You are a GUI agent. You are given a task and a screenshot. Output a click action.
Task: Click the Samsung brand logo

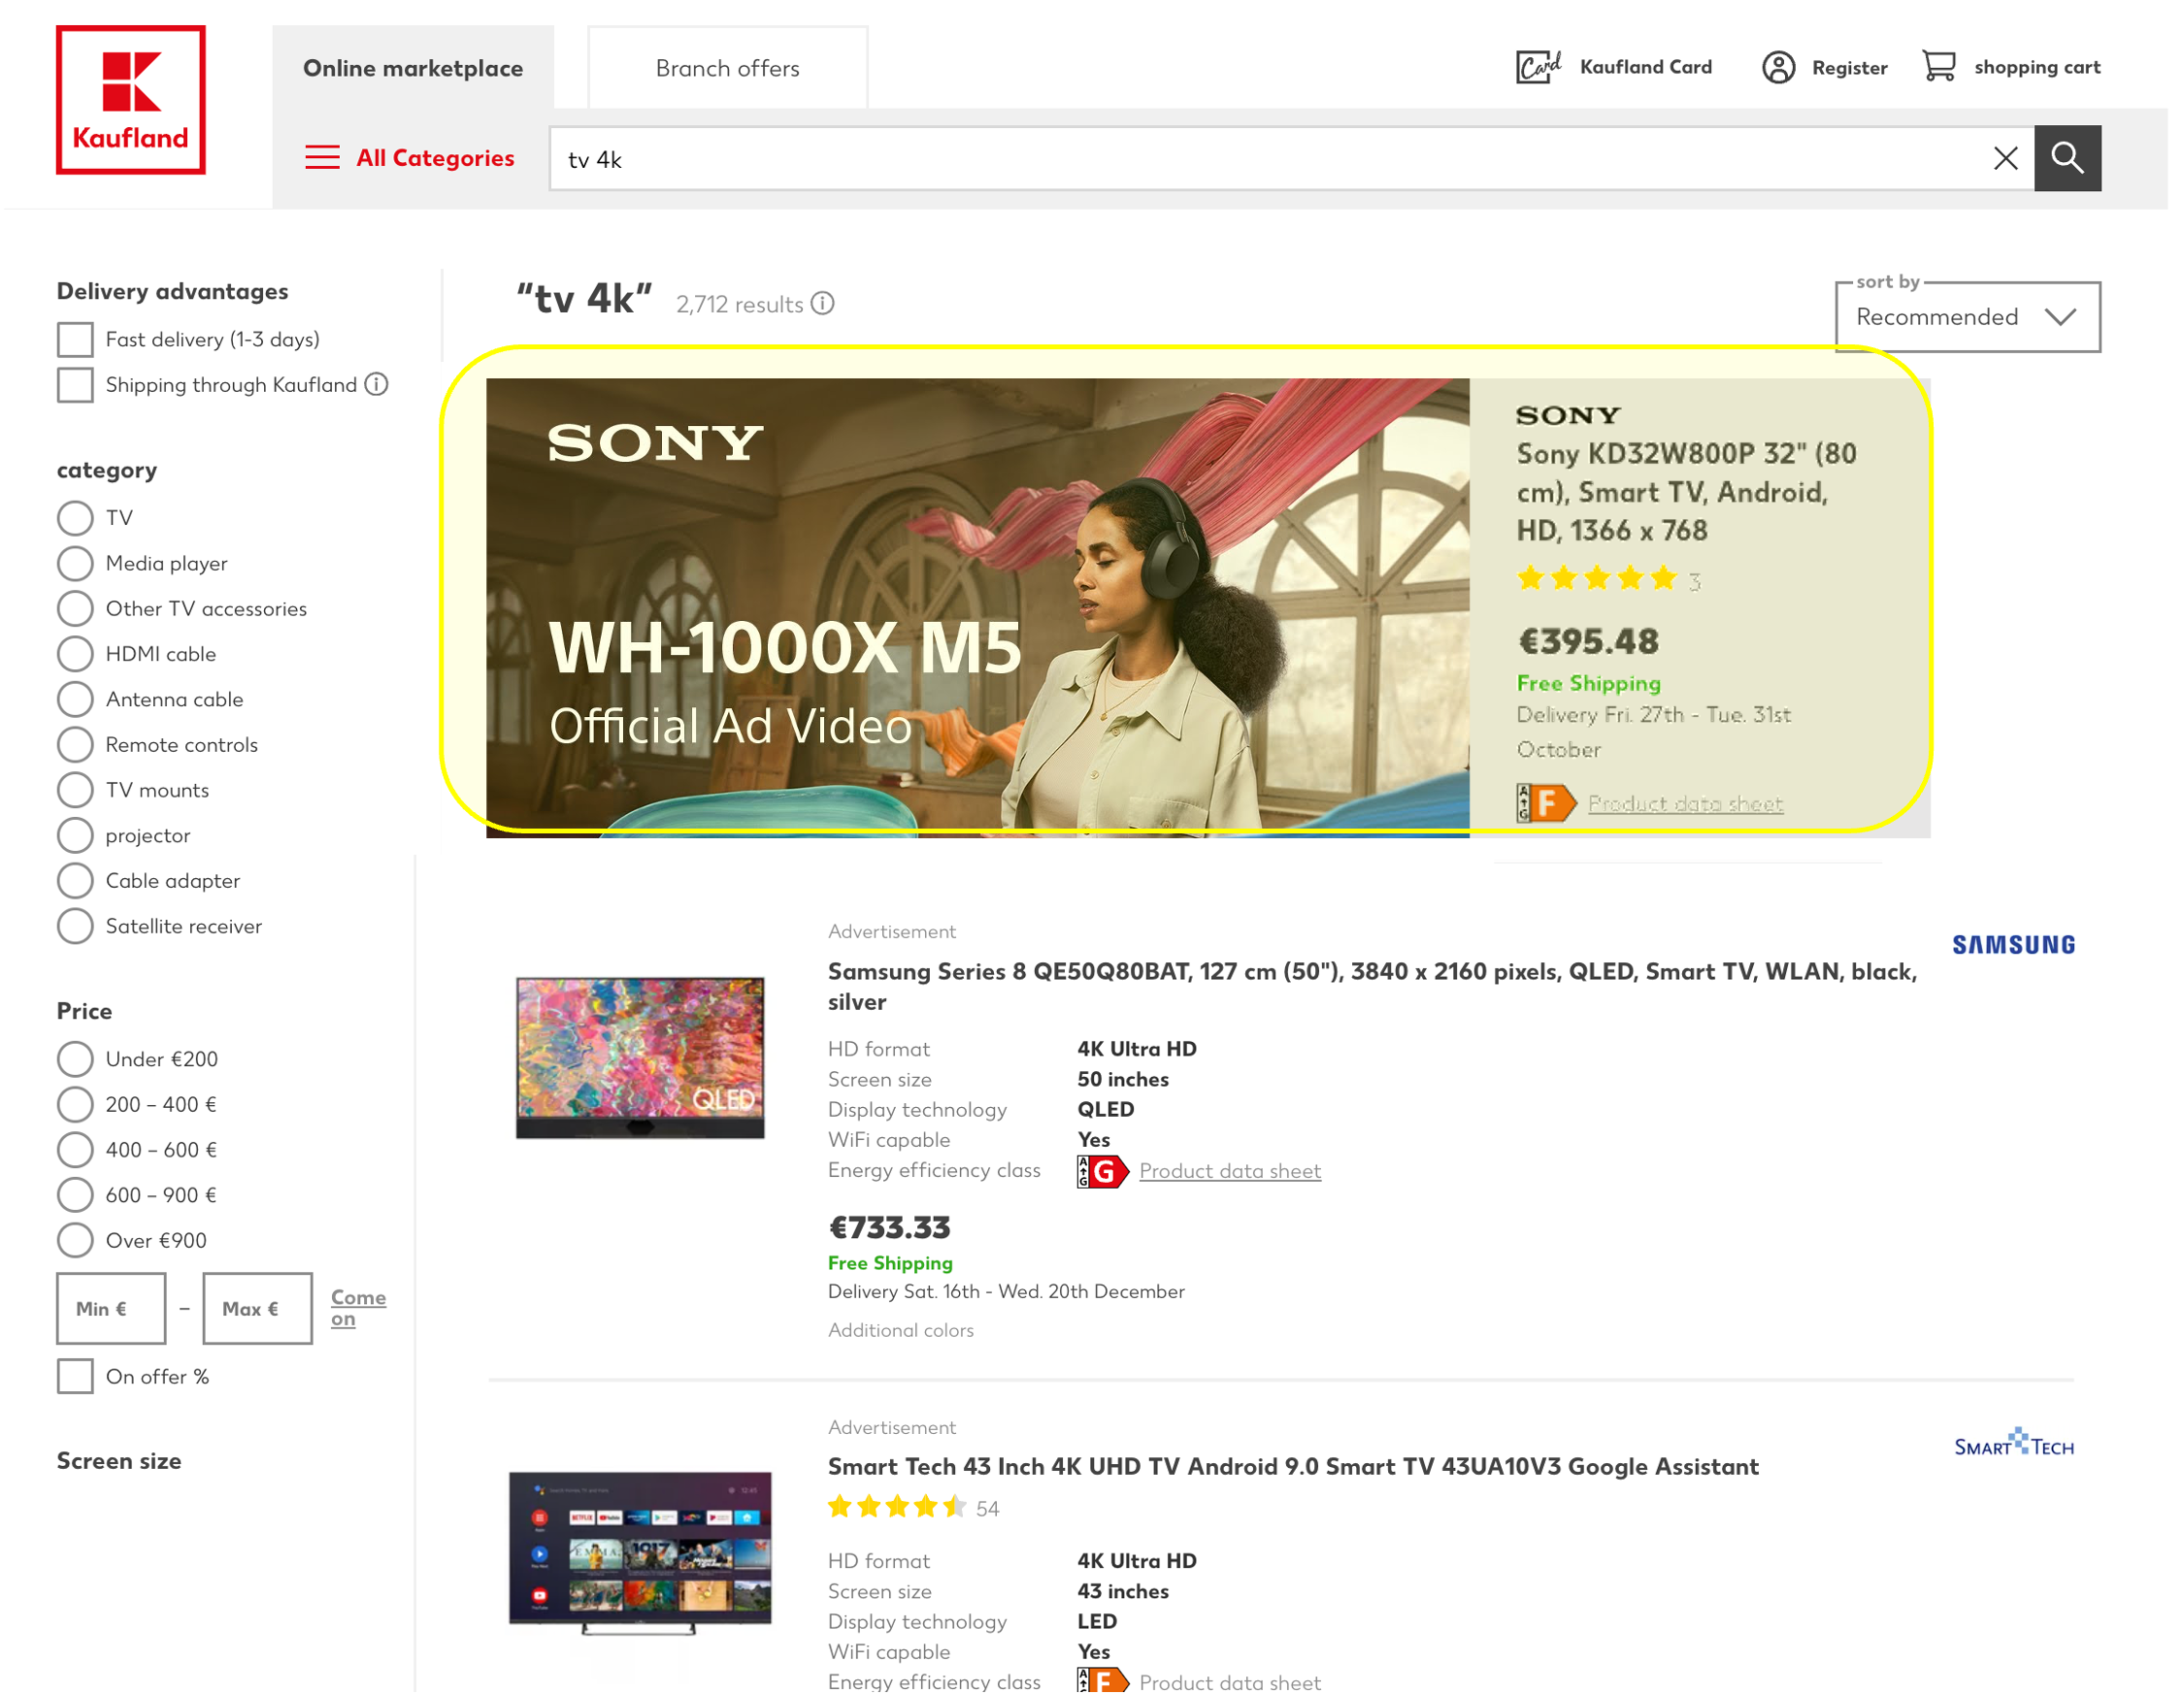click(2015, 945)
